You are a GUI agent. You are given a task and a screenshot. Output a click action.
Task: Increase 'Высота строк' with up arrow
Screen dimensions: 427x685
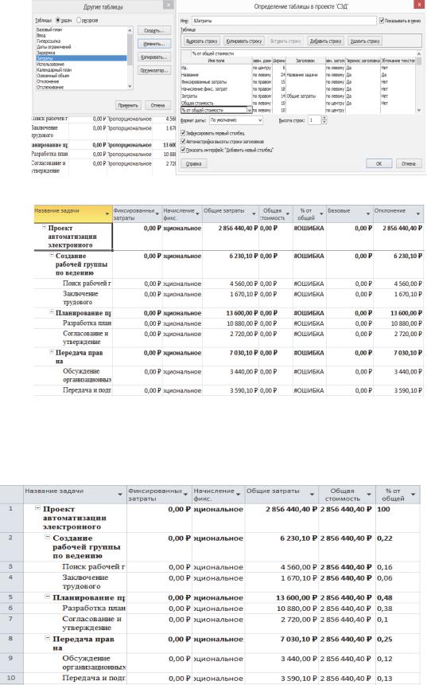(x=324, y=118)
